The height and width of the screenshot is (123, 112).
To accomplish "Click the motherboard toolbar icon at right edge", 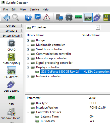I will pos(107,17).
